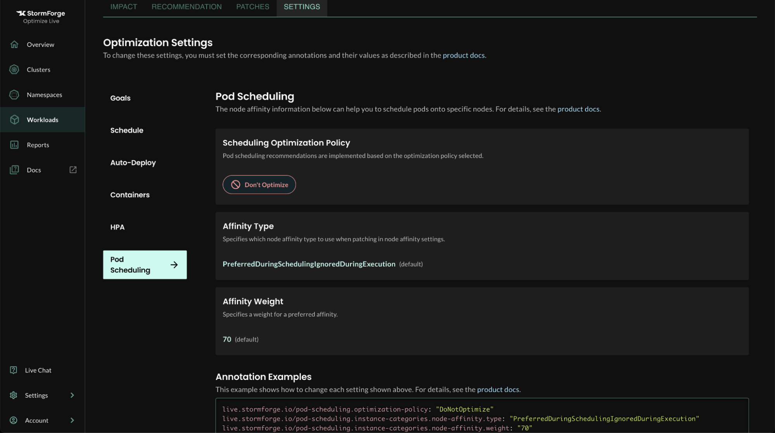This screenshot has width=775, height=433.
Task: Open Live Chat via its icon
Action: 14,370
